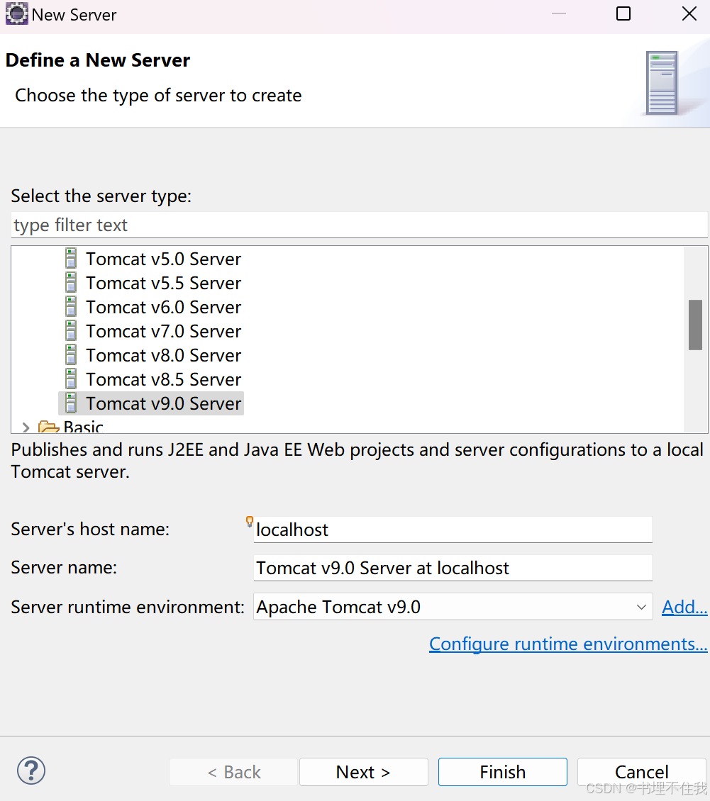Select Tomcat v5.5 Server text

[164, 283]
